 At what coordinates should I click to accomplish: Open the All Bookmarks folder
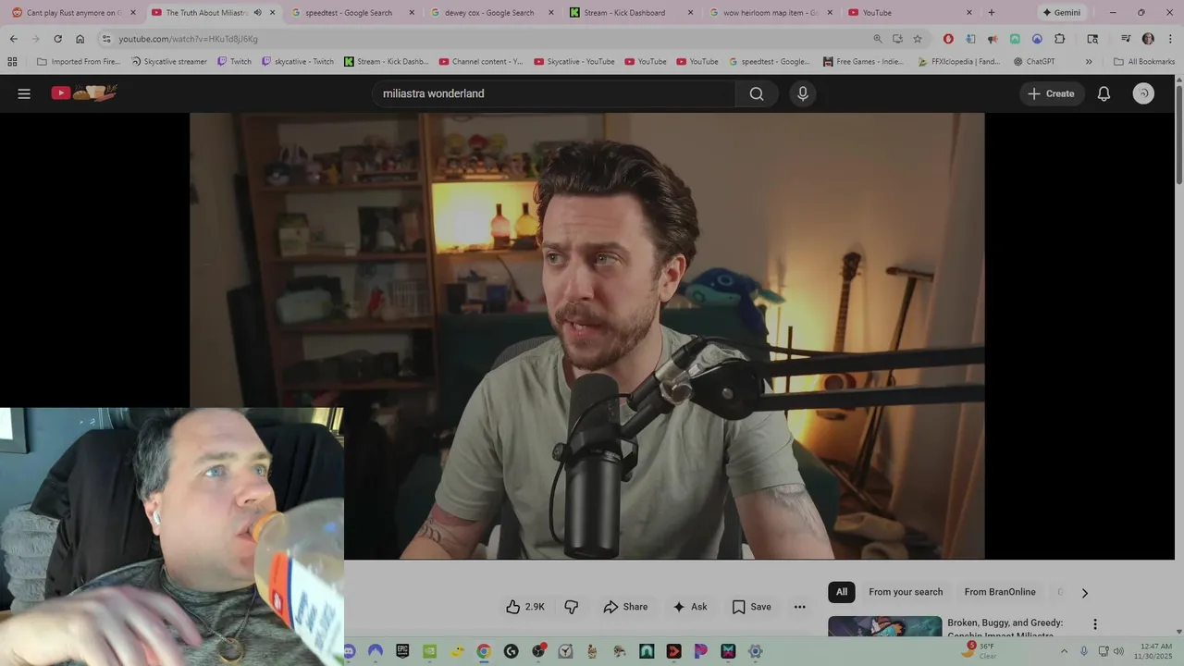(1143, 62)
